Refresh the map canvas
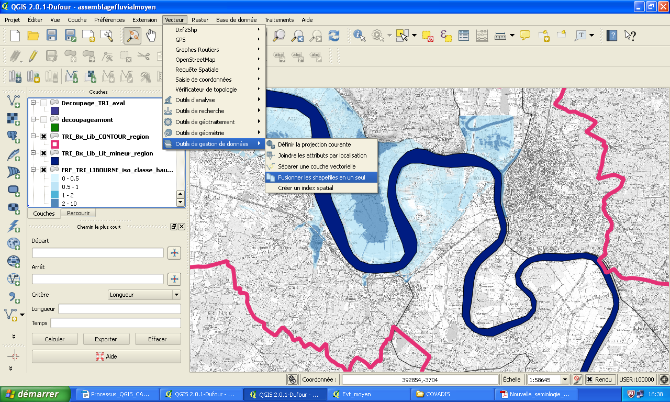The width and height of the screenshot is (670, 402). [x=333, y=36]
